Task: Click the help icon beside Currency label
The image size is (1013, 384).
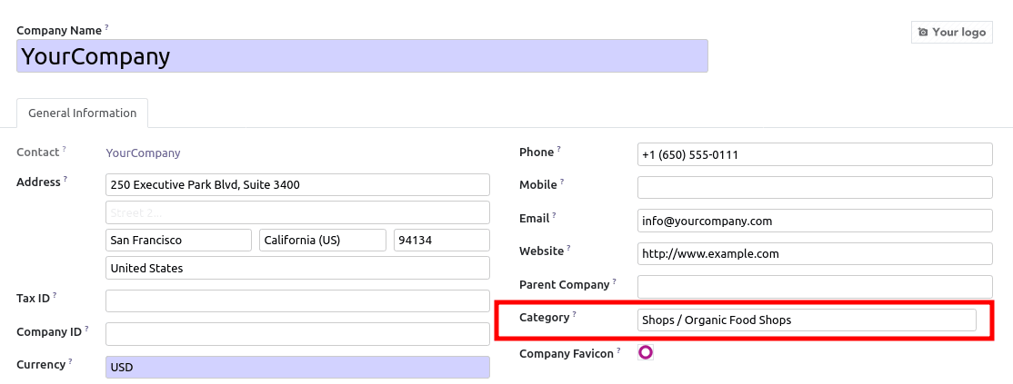Action: click(x=70, y=361)
